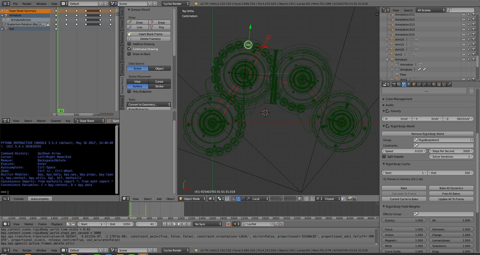Viewport: 480px width, 255px height.
Task: Open the Local transform orientation dropdown
Action: click(260, 199)
